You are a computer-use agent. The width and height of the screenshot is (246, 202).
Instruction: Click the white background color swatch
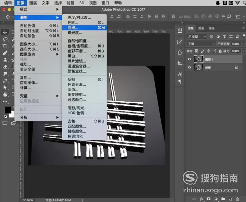pyautogui.click(x=12, y=115)
